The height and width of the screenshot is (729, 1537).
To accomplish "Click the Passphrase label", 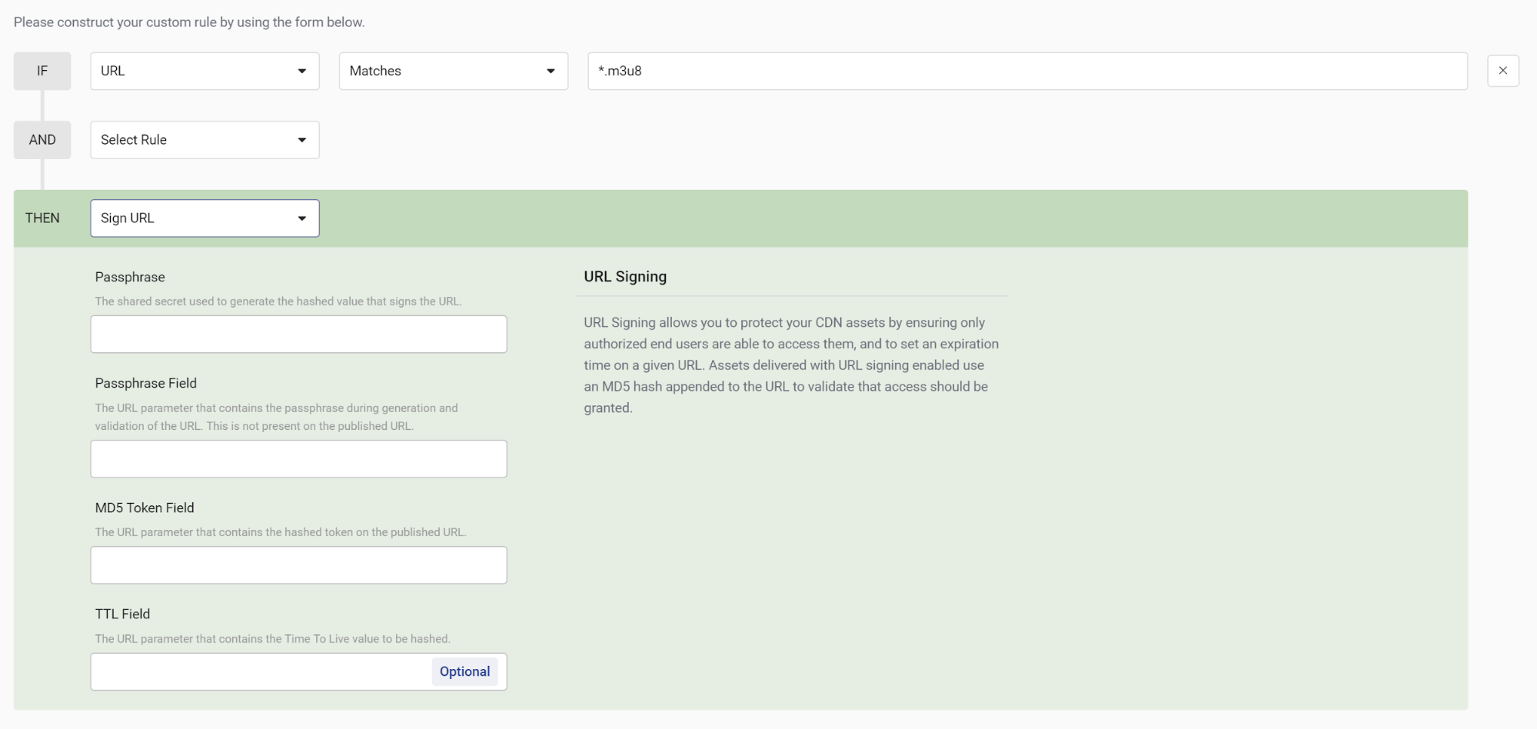I will (x=130, y=277).
